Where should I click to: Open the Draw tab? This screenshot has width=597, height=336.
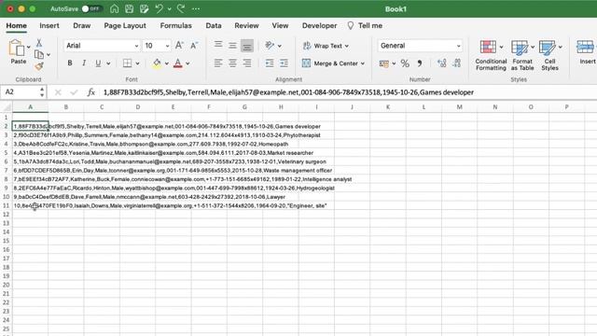82,25
